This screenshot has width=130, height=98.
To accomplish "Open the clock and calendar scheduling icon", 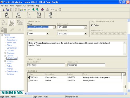I will tap(20, 22).
